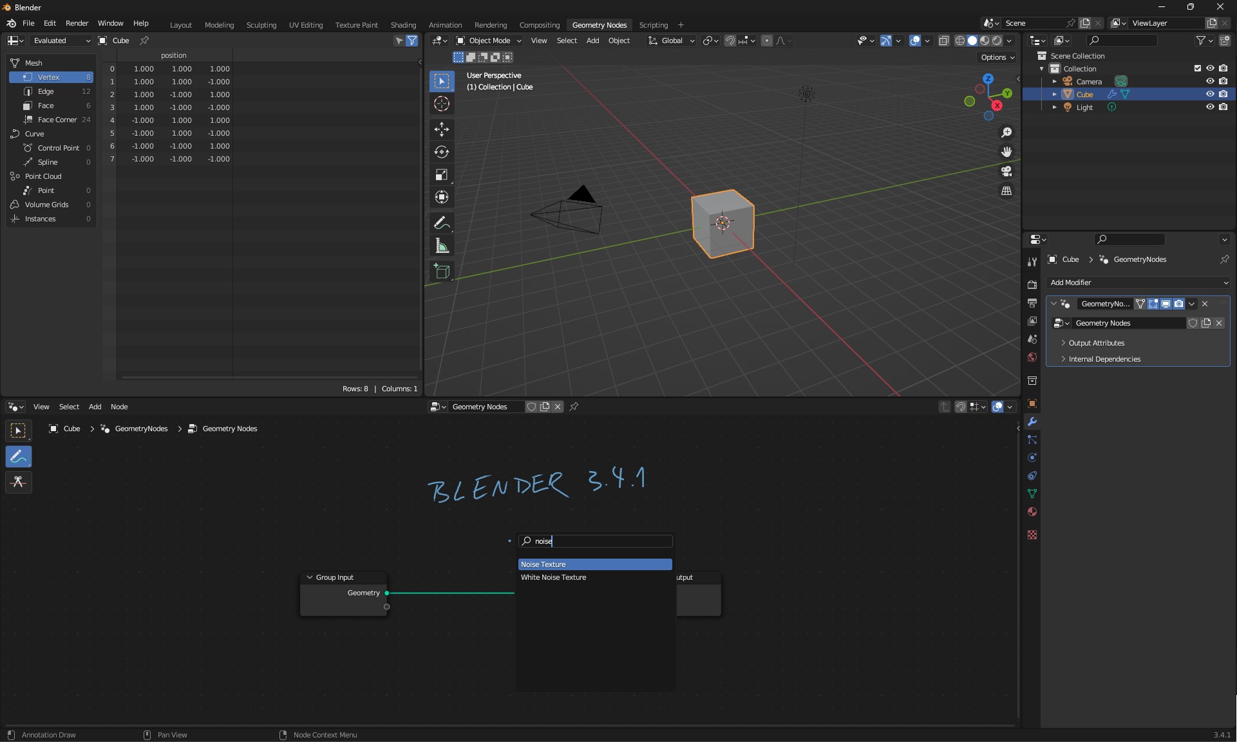The height and width of the screenshot is (742, 1237).
Task: Open the Render menu
Action: [x=77, y=23]
